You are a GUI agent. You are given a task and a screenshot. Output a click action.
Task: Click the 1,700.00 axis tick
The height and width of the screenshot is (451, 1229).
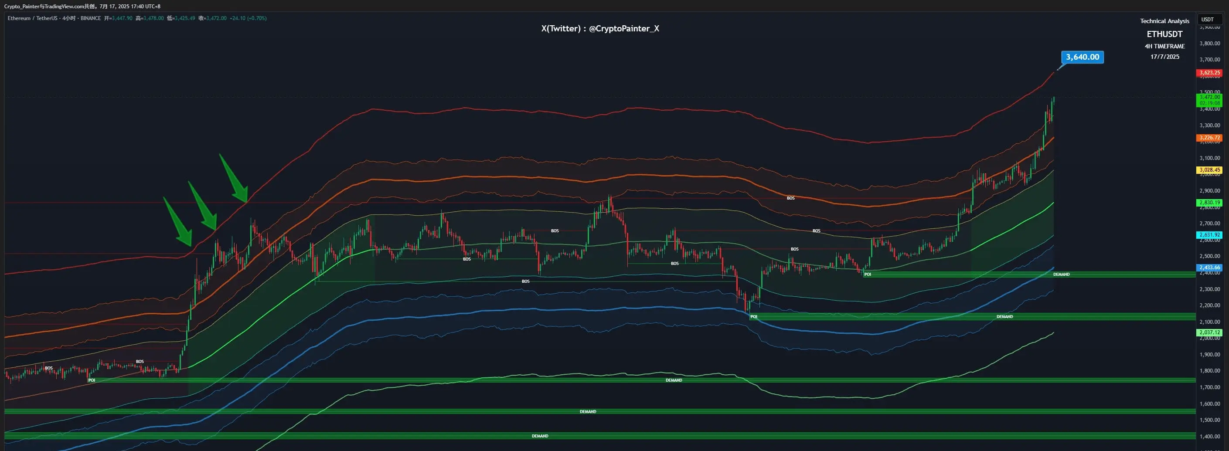(1209, 387)
